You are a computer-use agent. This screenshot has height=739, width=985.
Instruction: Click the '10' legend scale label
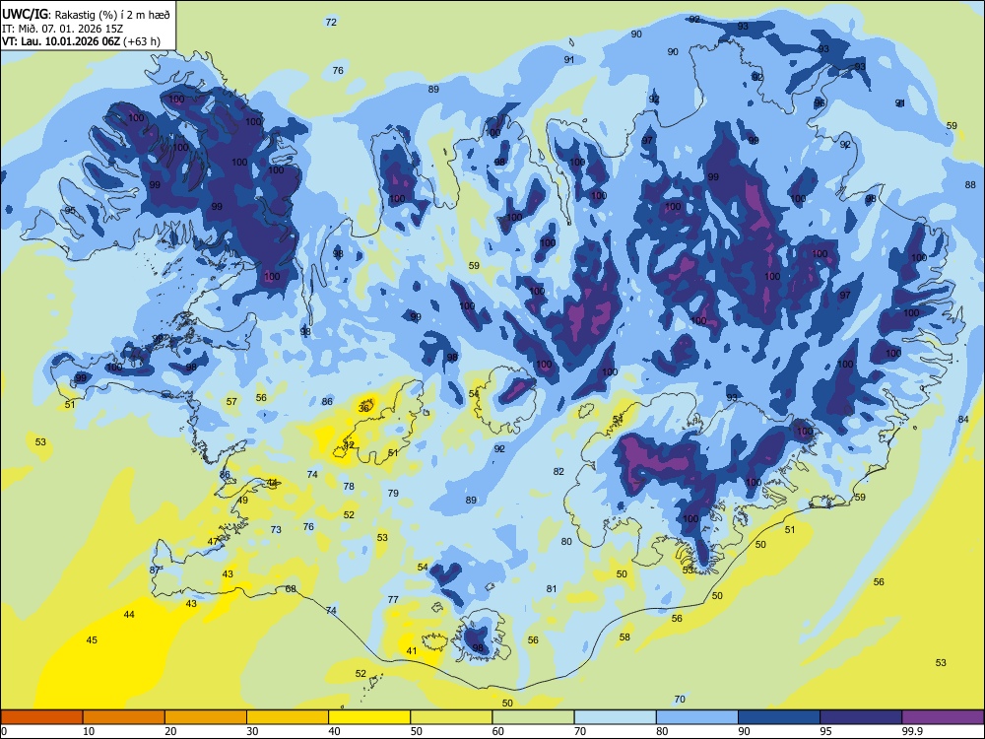(x=89, y=731)
